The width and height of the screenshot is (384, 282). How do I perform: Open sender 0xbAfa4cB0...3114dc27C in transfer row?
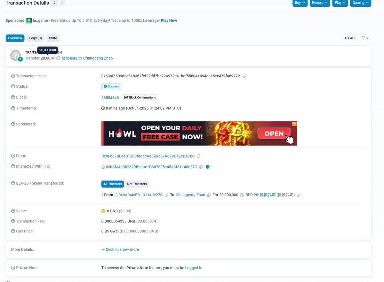coord(140,195)
